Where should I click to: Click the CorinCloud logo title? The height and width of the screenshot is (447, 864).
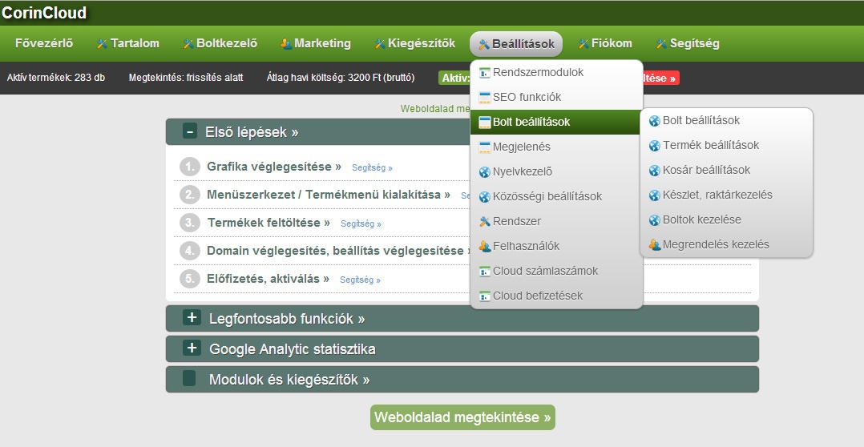pos(44,13)
